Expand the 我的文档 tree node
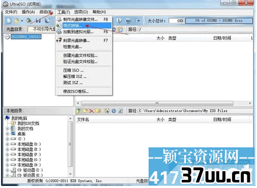This screenshot has width=257, height=188. pyautogui.click(x=7, y=129)
